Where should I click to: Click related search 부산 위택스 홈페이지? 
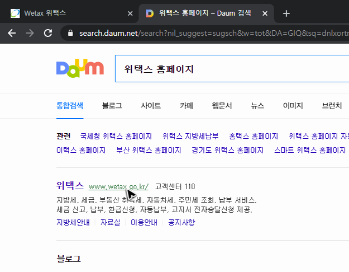(x=149, y=150)
